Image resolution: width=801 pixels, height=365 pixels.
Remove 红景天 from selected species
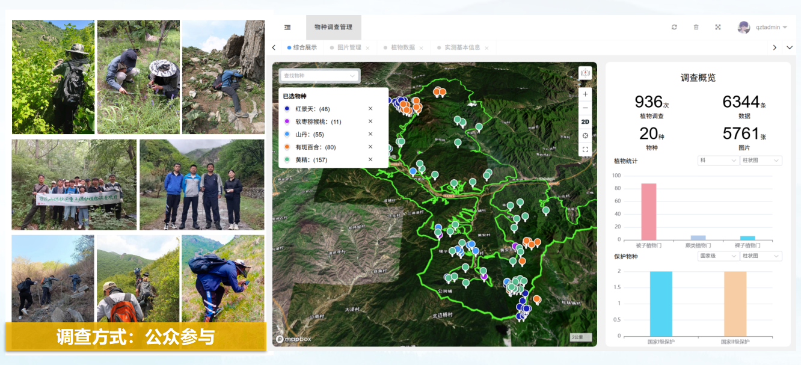370,109
